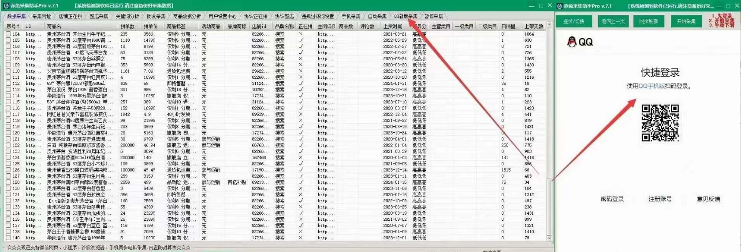Screen dimensions: 741x252
Task: Click the QQ penguin logo icon
Action: tap(572, 42)
